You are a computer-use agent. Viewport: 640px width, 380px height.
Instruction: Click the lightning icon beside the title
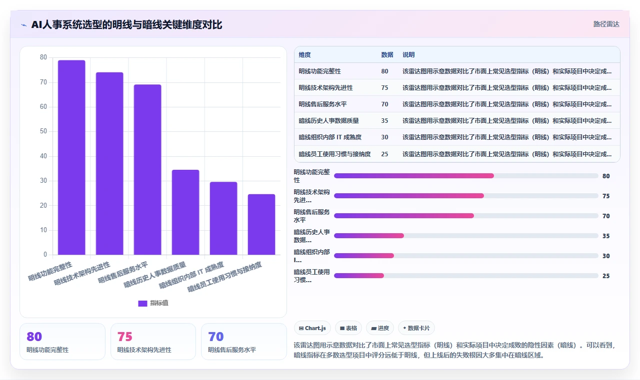tap(23, 25)
